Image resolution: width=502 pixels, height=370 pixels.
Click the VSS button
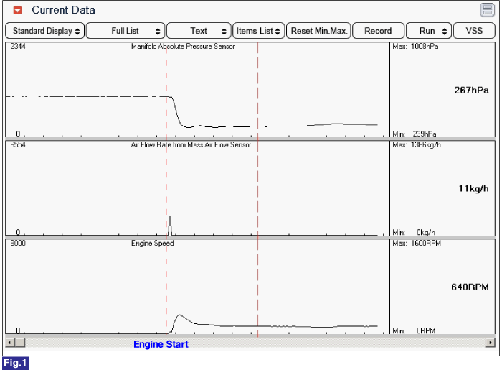click(474, 31)
